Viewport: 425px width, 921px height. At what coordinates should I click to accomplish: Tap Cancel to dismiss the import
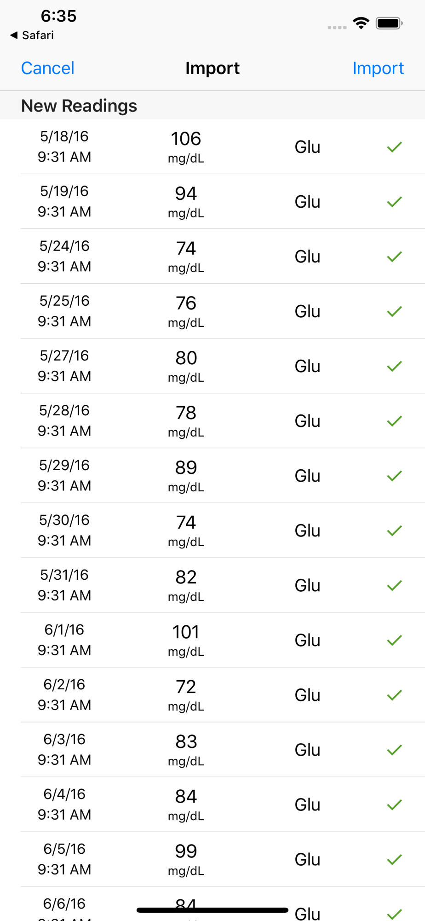pyautogui.click(x=47, y=68)
